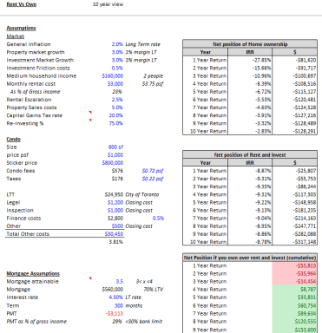Select Mortgage attainable value 3.5

pyautogui.click(x=120, y=281)
